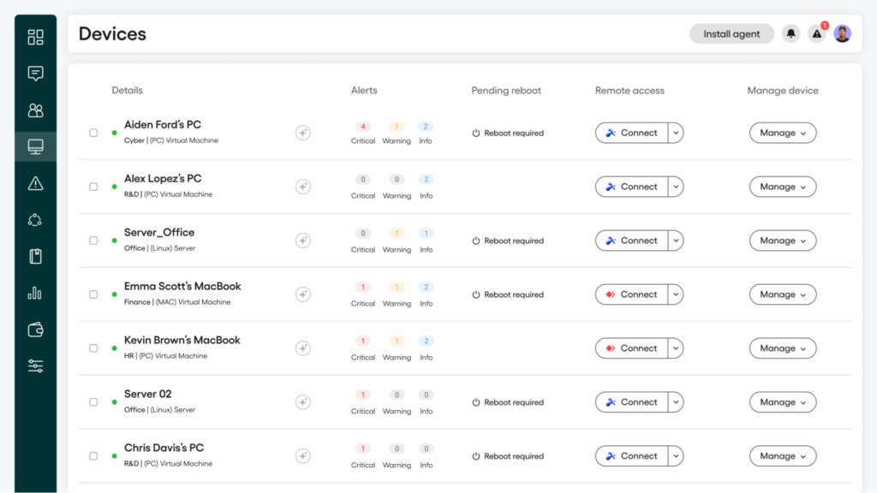Select the checkbox for Kevin Brown's MacBook
The image size is (877, 493).
tap(93, 348)
